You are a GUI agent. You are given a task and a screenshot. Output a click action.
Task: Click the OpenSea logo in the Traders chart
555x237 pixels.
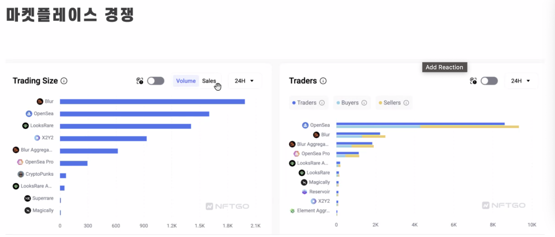(x=305, y=125)
